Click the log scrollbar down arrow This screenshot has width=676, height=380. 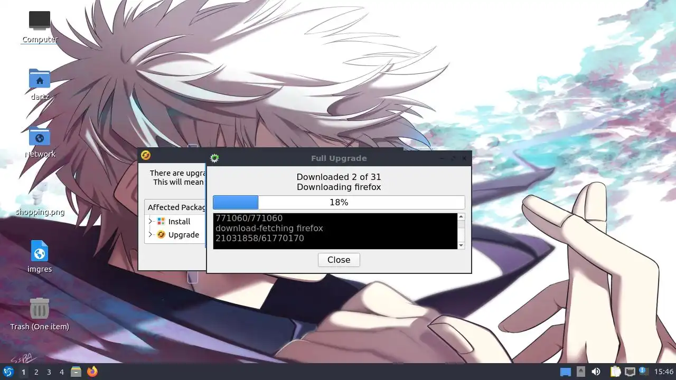click(x=461, y=245)
